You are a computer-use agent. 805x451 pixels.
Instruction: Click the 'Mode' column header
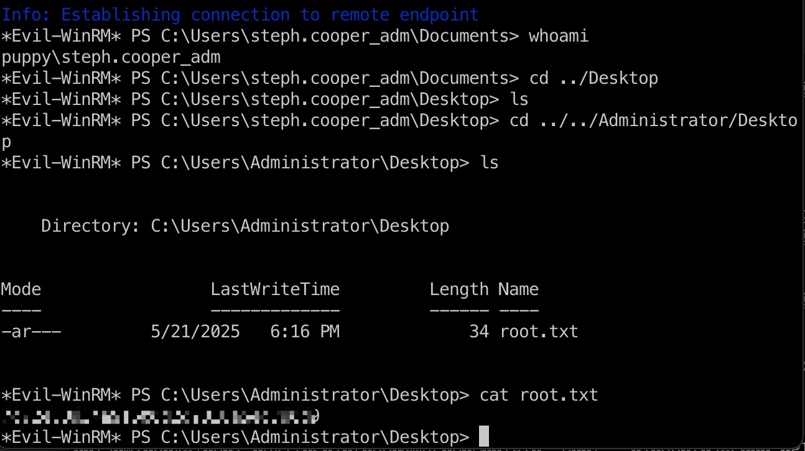[x=21, y=289]
